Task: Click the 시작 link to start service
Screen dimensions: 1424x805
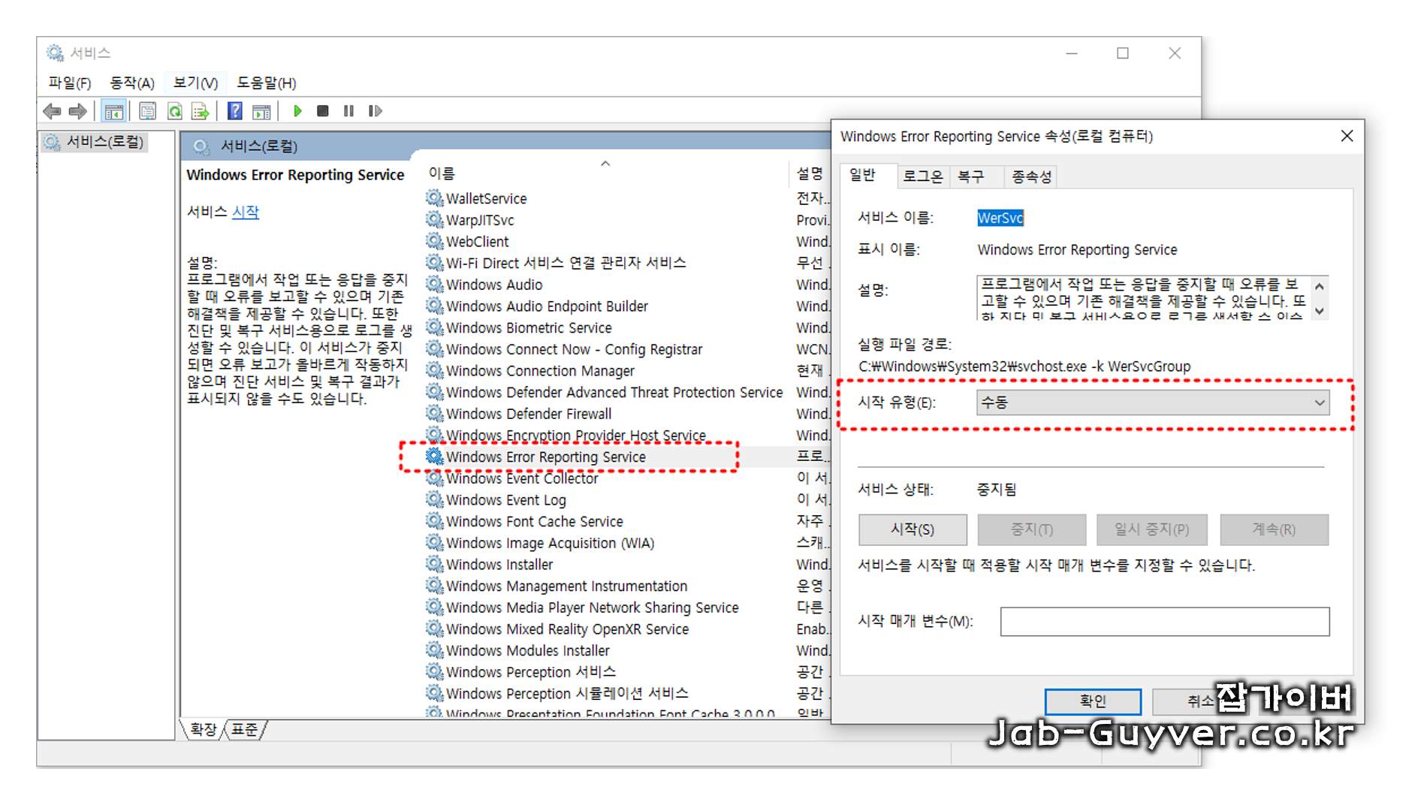Action: pos(246,212)
